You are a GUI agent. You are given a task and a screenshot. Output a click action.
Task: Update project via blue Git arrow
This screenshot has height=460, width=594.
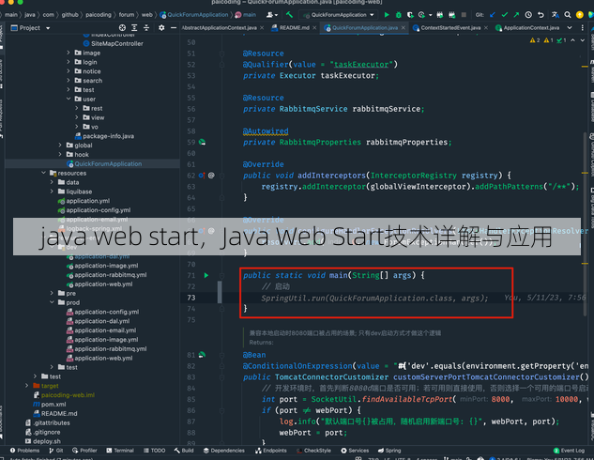tap(493, 15)
